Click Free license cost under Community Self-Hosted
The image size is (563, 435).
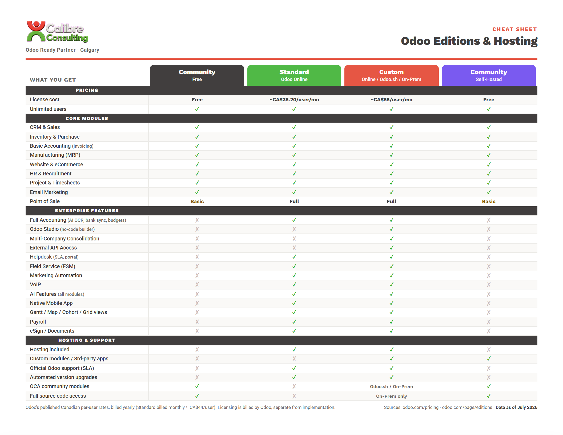489,100
